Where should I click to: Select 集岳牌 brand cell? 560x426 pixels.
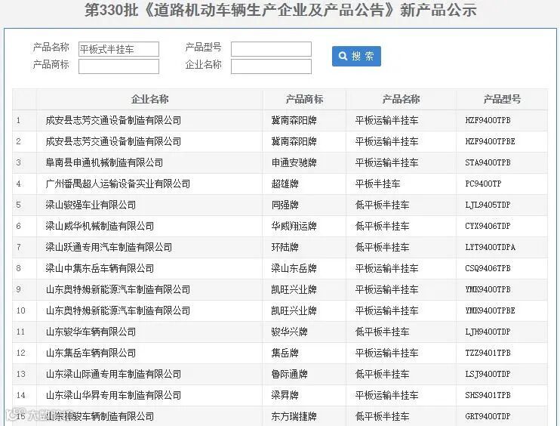pyautogui.click(x=304, y=353)
